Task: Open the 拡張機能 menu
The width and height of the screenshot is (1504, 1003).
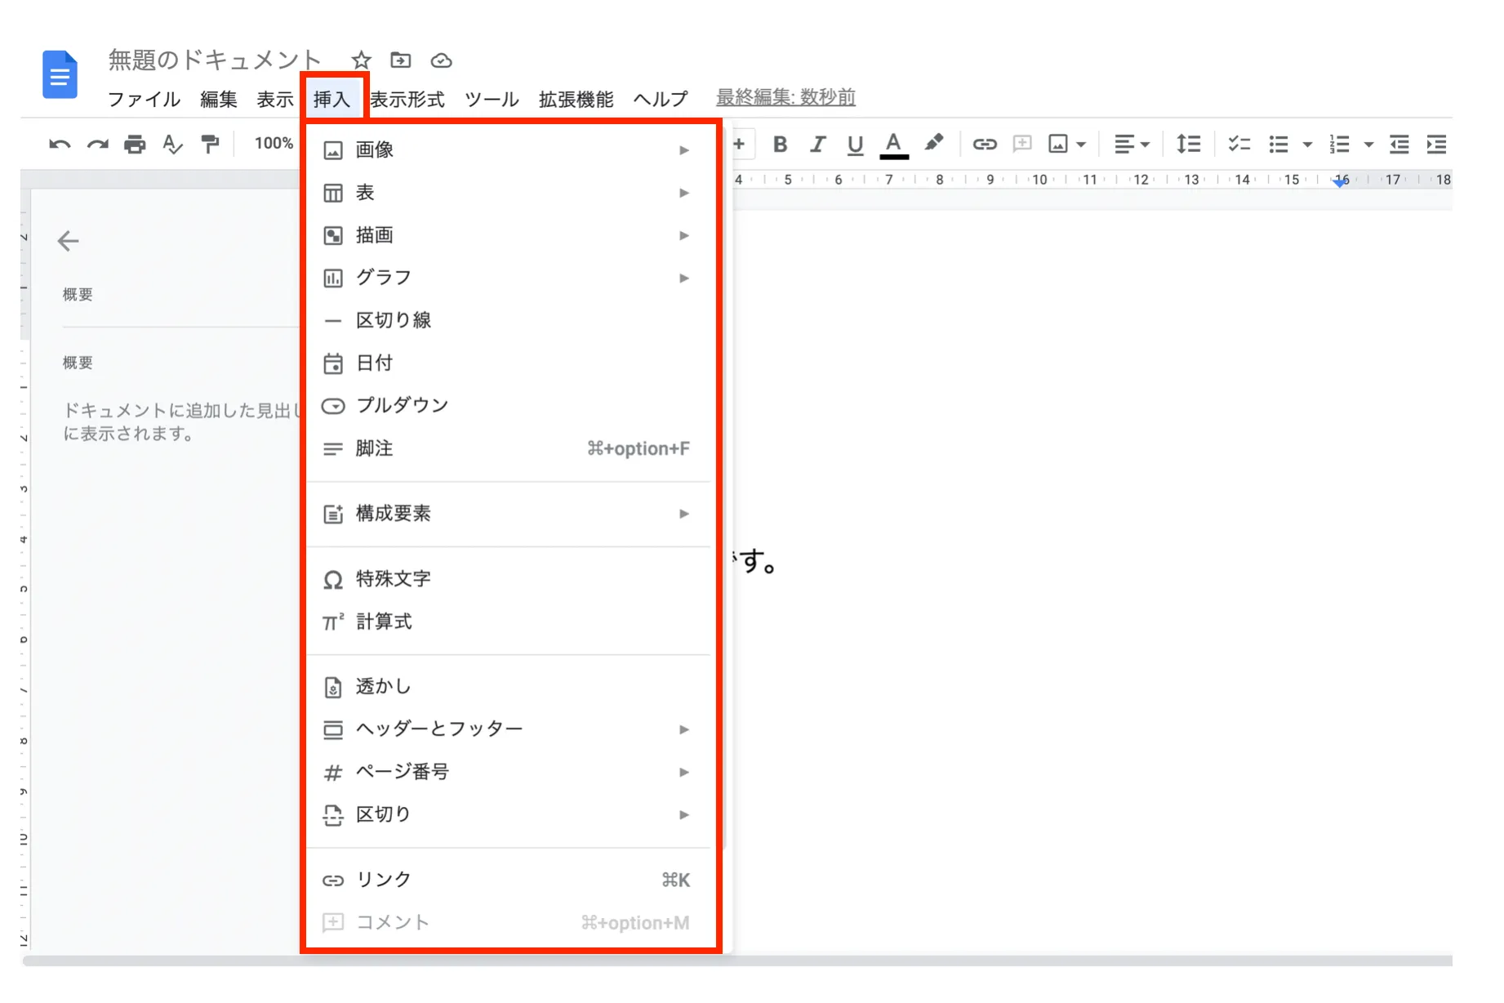Action: pos(576,100)
